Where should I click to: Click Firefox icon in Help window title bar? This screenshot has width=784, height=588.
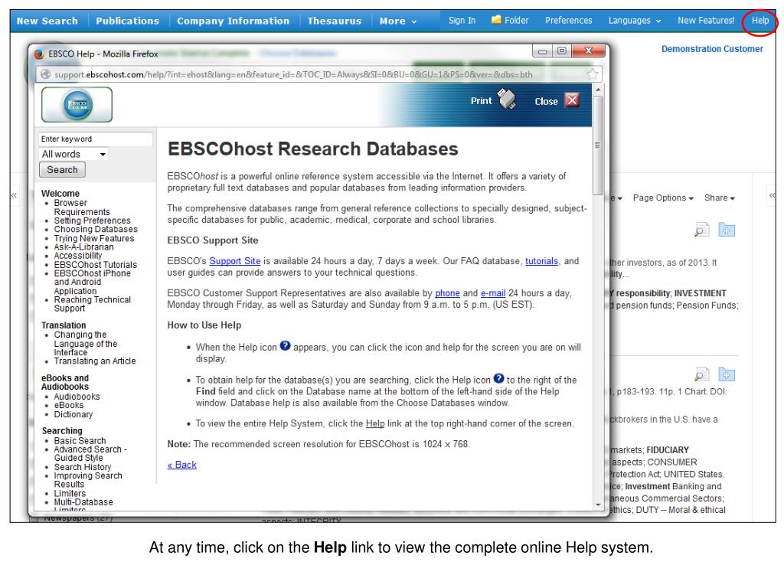[x=39, y=54]
